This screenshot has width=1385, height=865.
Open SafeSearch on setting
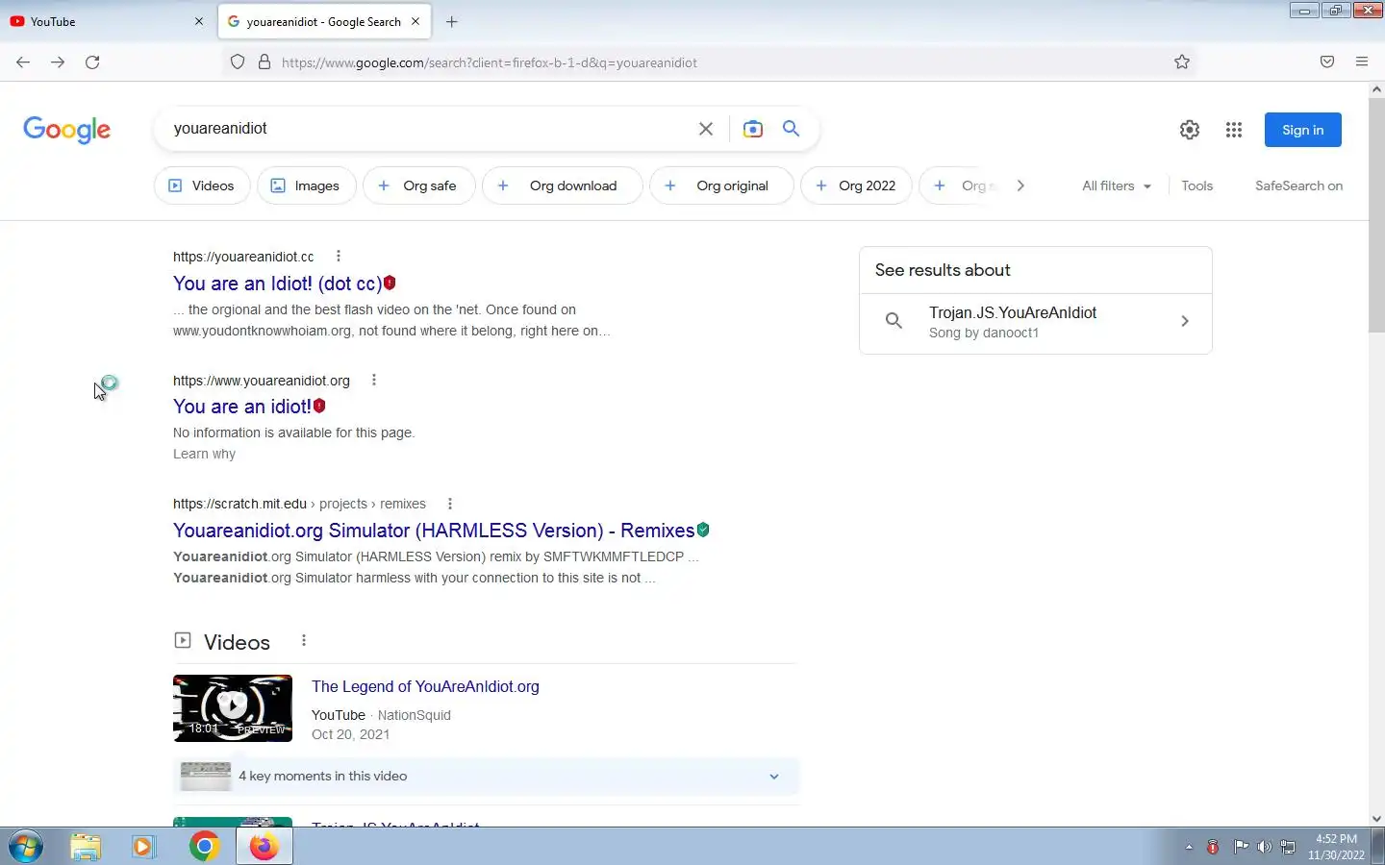[1298, 185]
